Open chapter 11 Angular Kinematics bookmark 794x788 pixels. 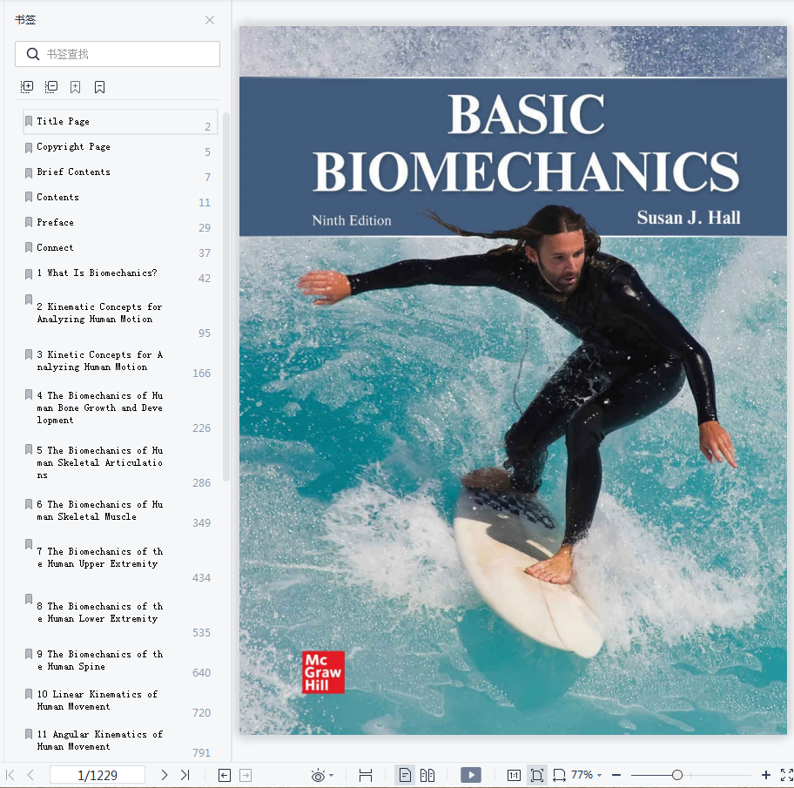pos(120,741)
